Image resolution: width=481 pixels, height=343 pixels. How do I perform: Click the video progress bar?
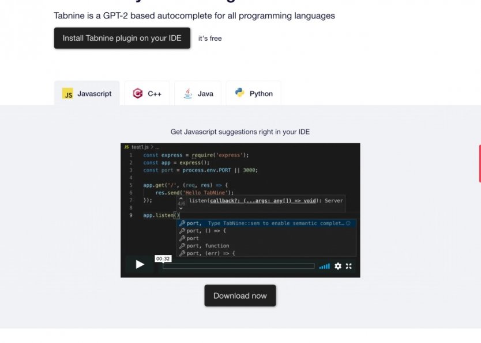tap(238, 266)
